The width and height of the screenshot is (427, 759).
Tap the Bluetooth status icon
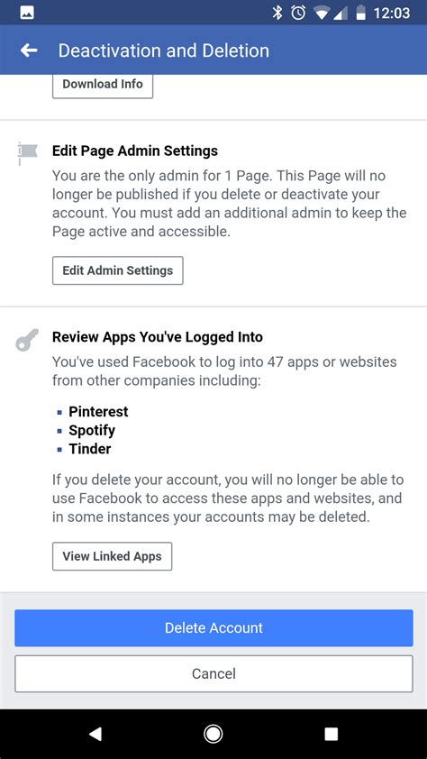(277, 13)
